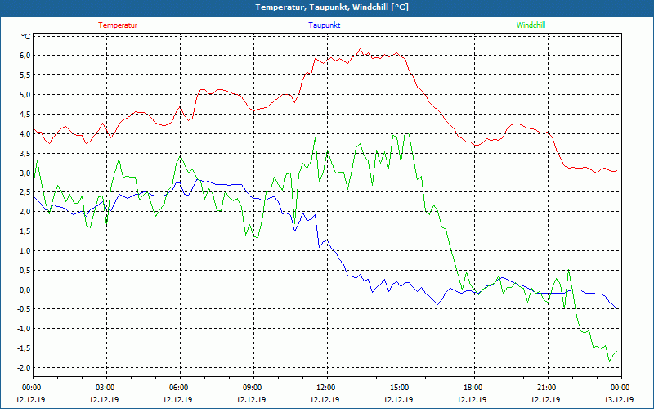Click the '21:00' time label
The width and height of the screenshot is (654, 409).
(548, 388)
